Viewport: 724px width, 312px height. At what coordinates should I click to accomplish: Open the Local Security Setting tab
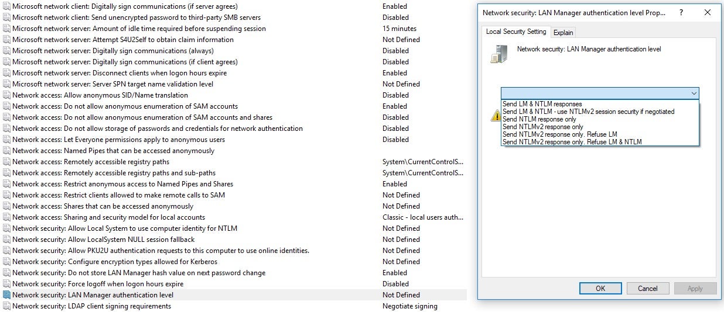pyautogui.click(x=515, y=32)
